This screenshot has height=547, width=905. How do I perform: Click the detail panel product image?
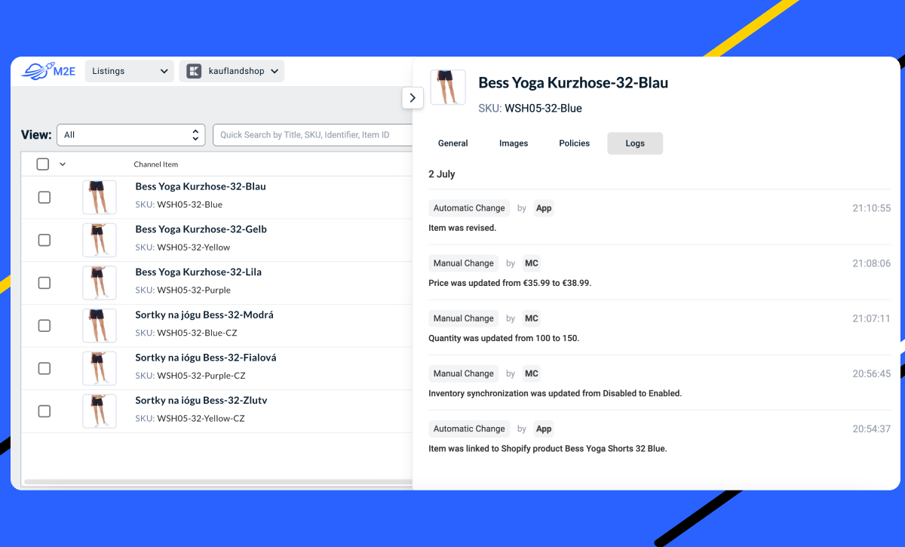[448, 87]
